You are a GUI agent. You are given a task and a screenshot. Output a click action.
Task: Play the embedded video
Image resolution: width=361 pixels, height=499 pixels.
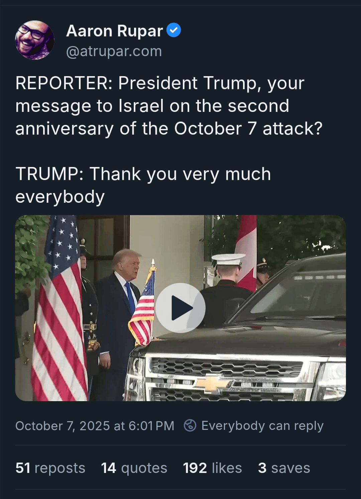point(180,308)
